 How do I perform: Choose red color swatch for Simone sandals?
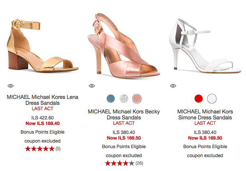coord(199,98)
